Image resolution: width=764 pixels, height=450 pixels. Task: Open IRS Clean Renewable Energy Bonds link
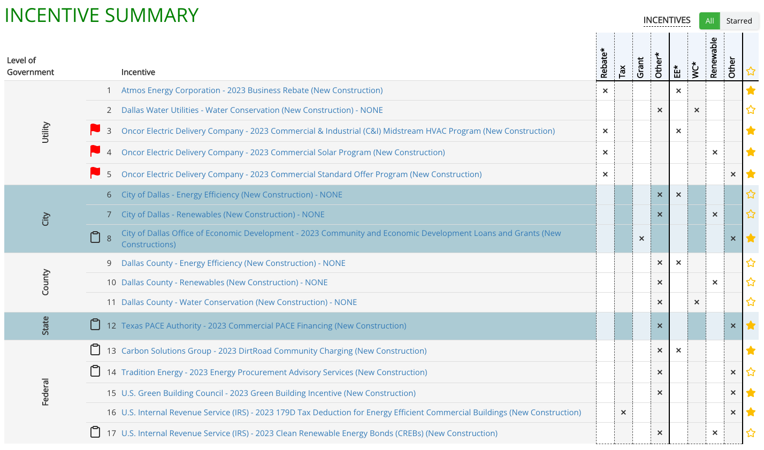point(309,433)
